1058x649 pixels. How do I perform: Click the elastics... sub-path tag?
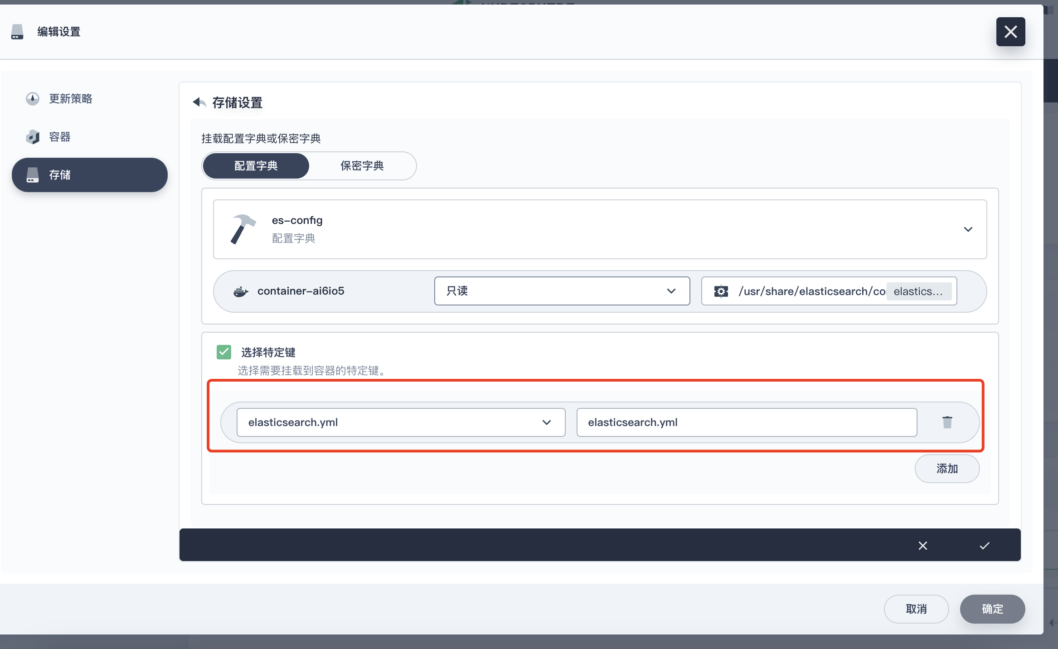[919, 291]
